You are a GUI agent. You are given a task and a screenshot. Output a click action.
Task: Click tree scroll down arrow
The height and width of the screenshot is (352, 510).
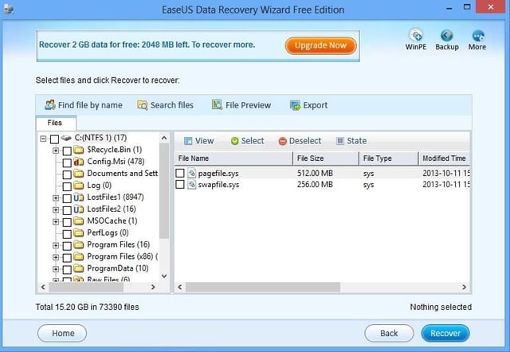pyautogui.click(x=164, y=276)
